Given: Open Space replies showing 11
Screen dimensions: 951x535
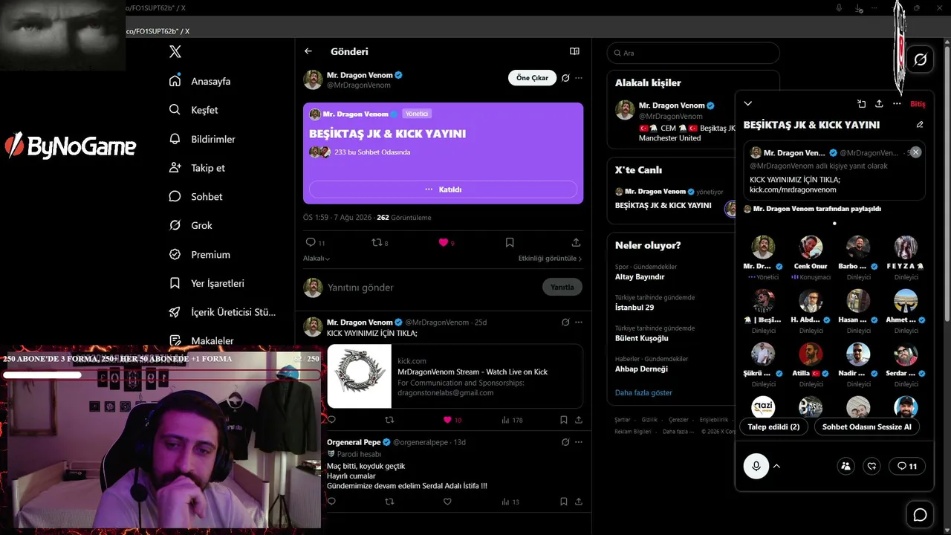Looking at the screenshot, I should click(x=906, y=466).
